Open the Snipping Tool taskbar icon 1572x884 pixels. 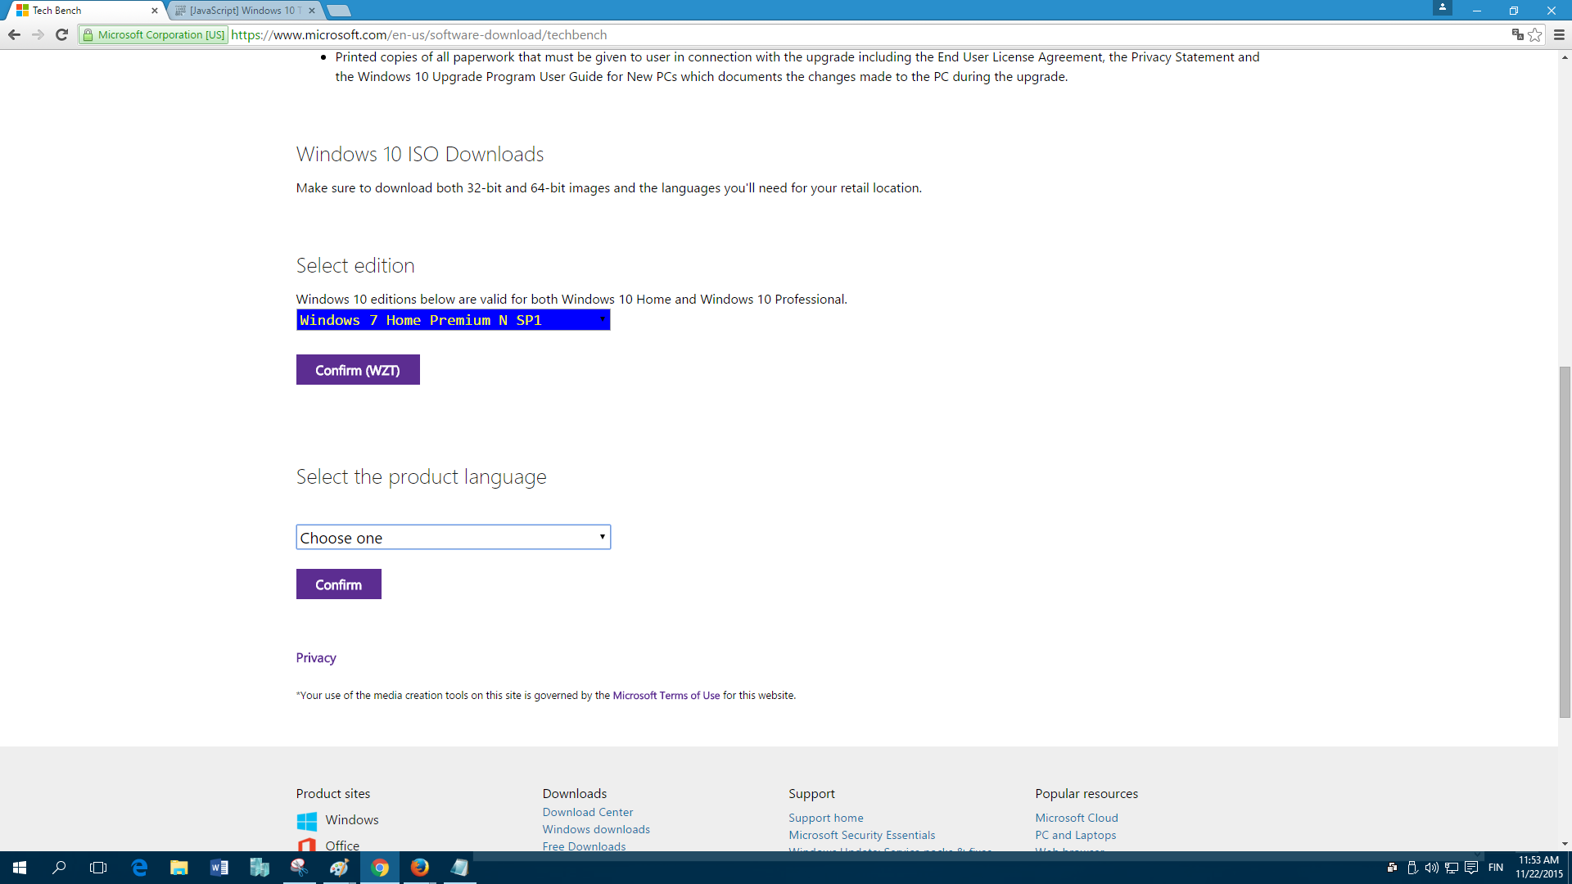(299, 868)
